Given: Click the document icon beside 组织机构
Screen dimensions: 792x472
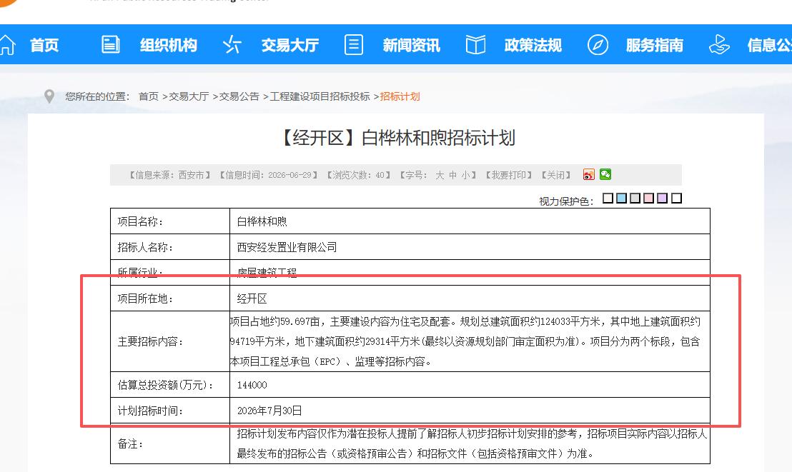Looking at the screenshot, I should 111,44.
